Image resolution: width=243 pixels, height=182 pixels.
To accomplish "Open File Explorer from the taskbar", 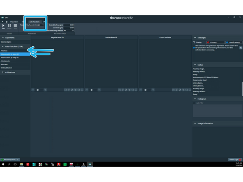I will click(21, 164).
